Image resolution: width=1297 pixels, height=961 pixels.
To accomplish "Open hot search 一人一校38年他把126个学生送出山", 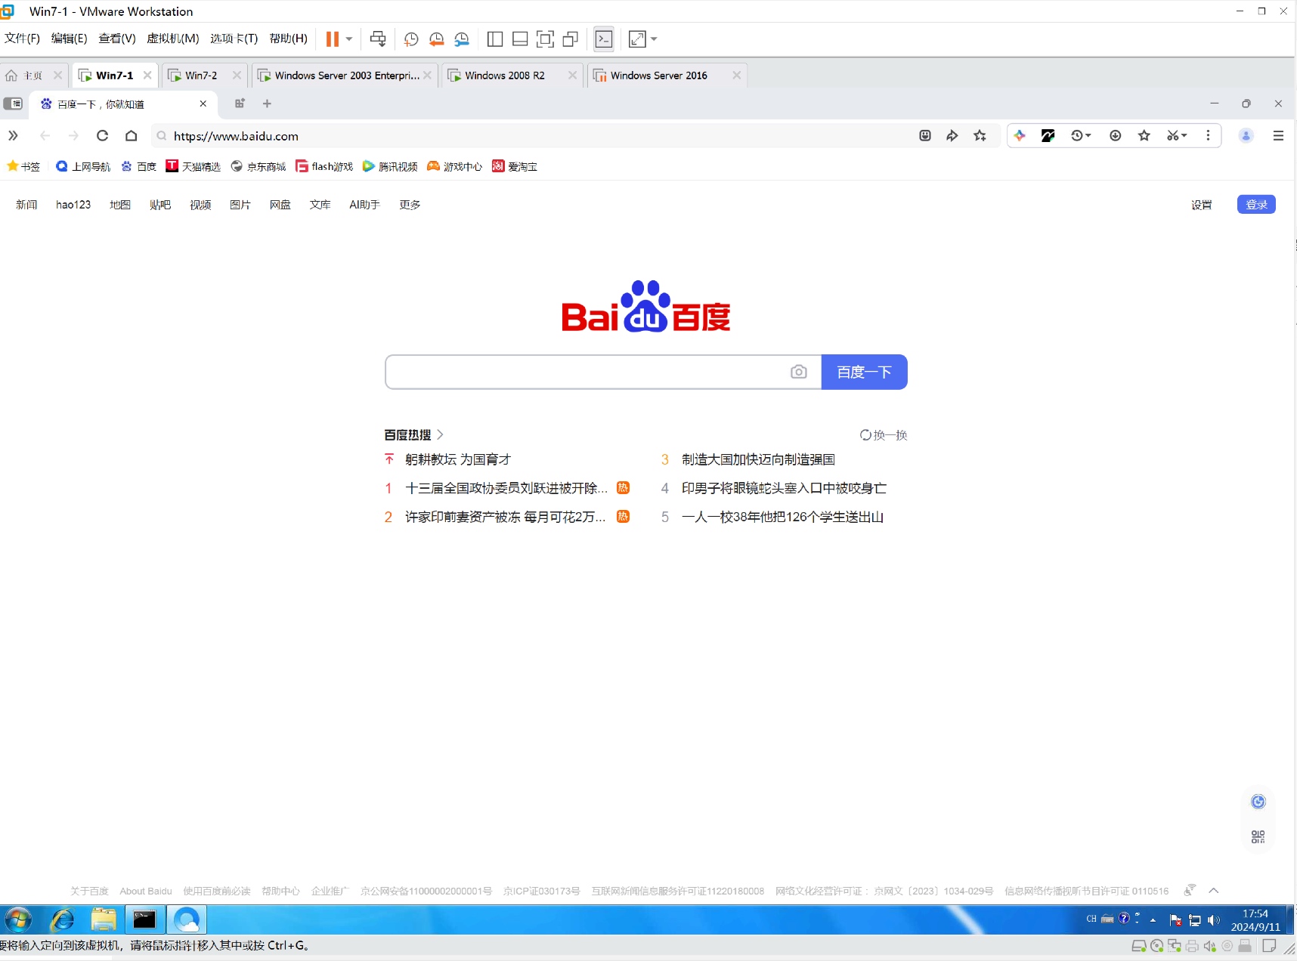I will (782, 517).
